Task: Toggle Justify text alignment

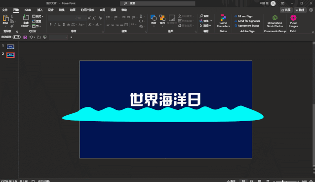Action: point(121,24)
